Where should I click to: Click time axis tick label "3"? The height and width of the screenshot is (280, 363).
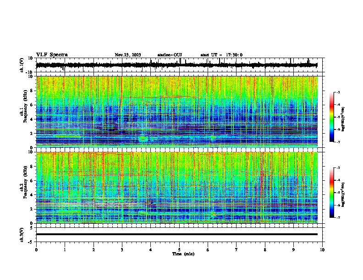click(x=122, y=250)
